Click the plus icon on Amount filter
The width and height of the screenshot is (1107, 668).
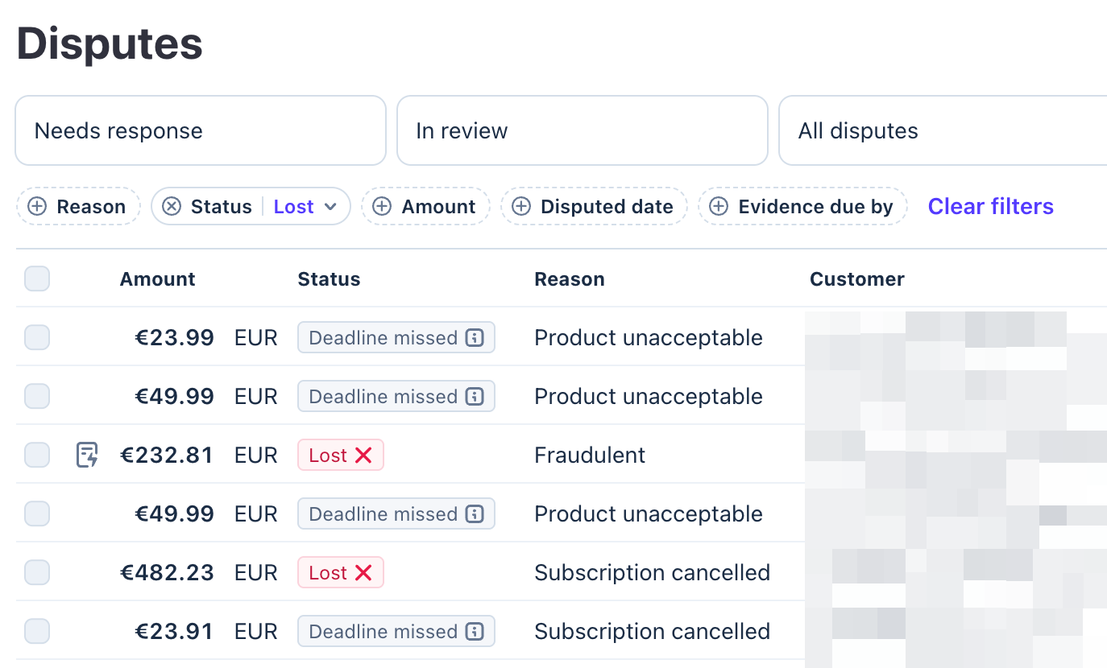pos(382,207)
